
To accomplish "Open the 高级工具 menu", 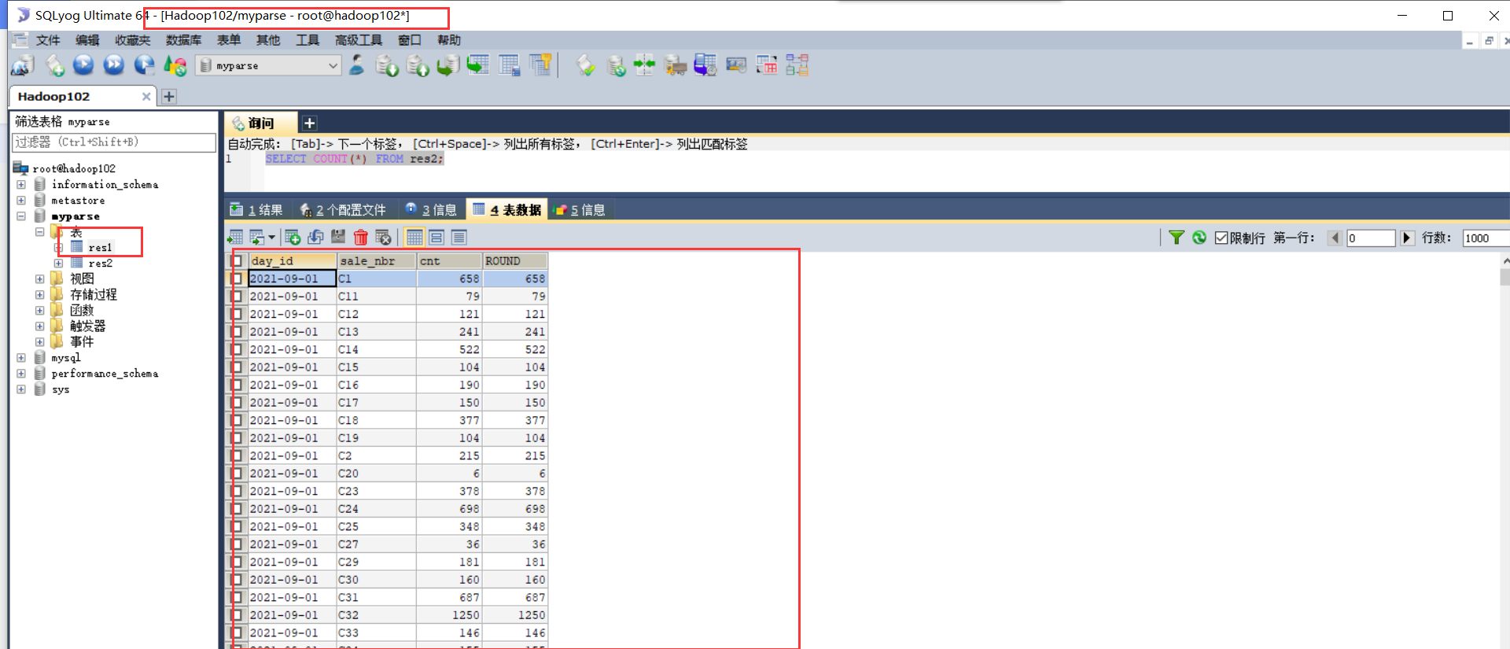I will [x=359, y=40].
